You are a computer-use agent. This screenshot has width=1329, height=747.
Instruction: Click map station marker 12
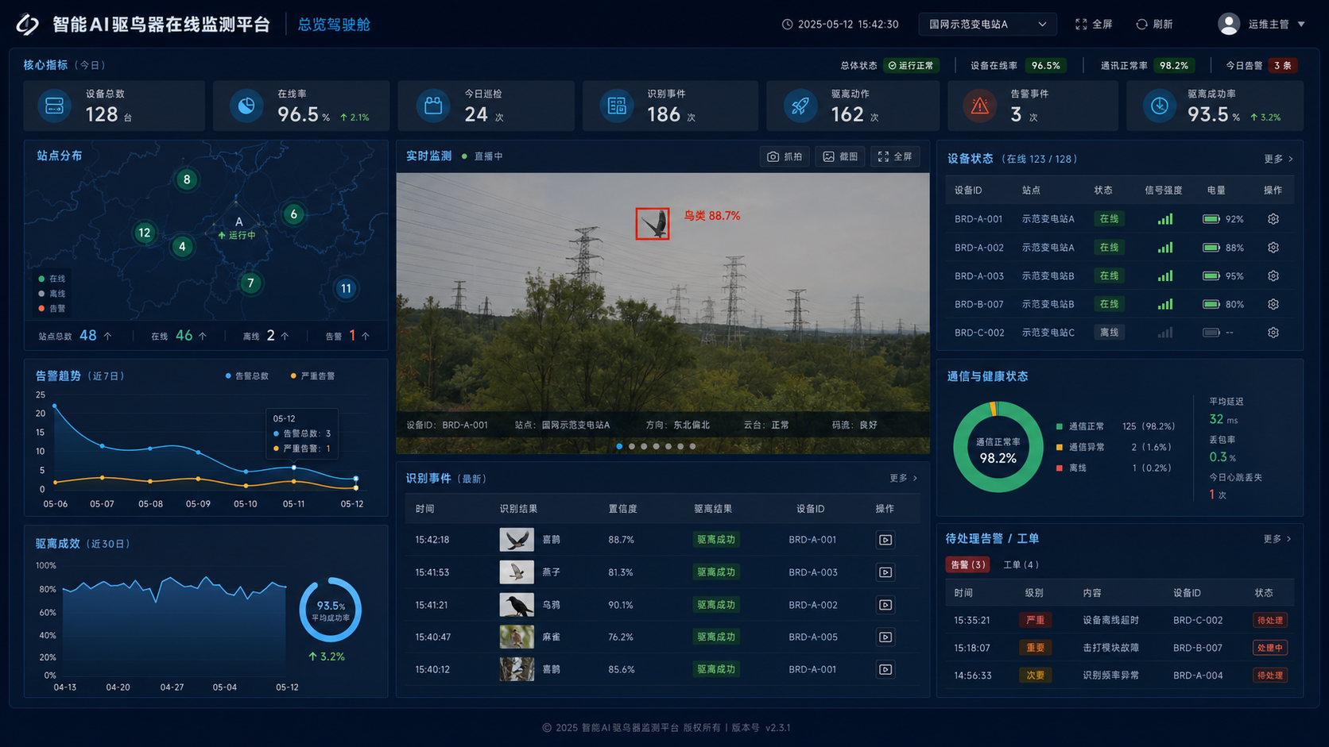tap(144, 233)
